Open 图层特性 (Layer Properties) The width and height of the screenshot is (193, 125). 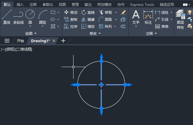(x=180, y=19)
